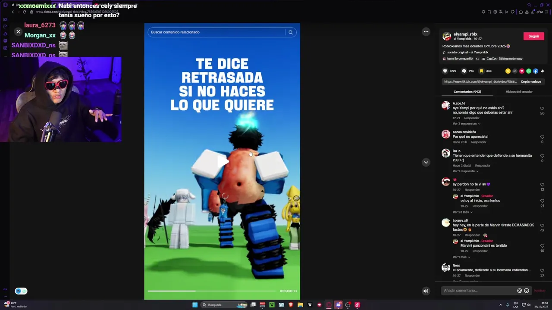This screenshot has height=310, width=552.
Task: Open more share options arrow
Action: (542, 71)
